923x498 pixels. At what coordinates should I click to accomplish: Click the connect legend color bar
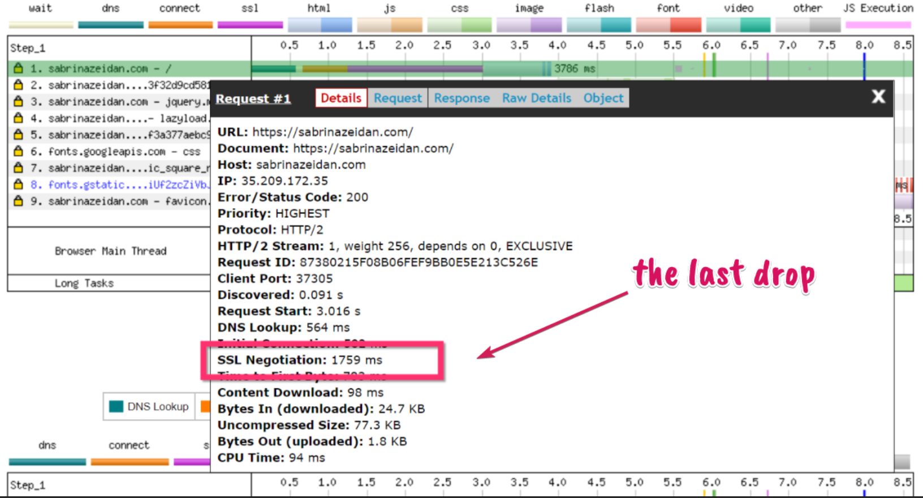[180, 25]
